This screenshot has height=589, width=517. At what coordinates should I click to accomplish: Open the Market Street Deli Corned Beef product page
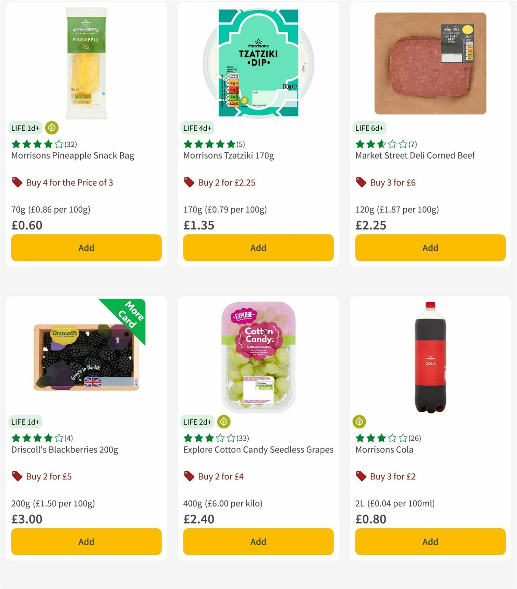[415, 155]
